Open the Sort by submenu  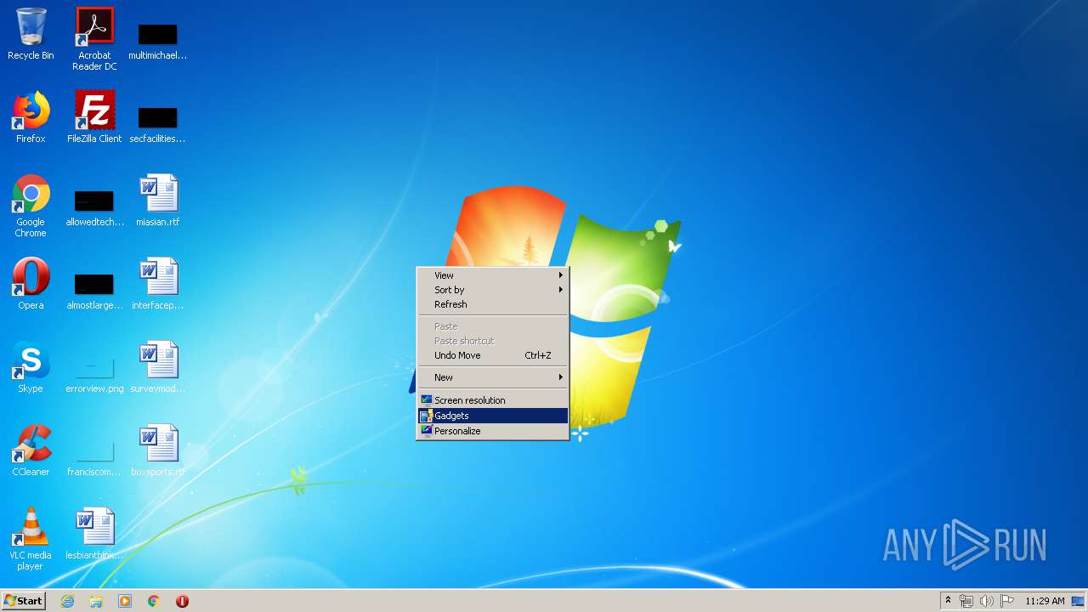click(493, 290)
